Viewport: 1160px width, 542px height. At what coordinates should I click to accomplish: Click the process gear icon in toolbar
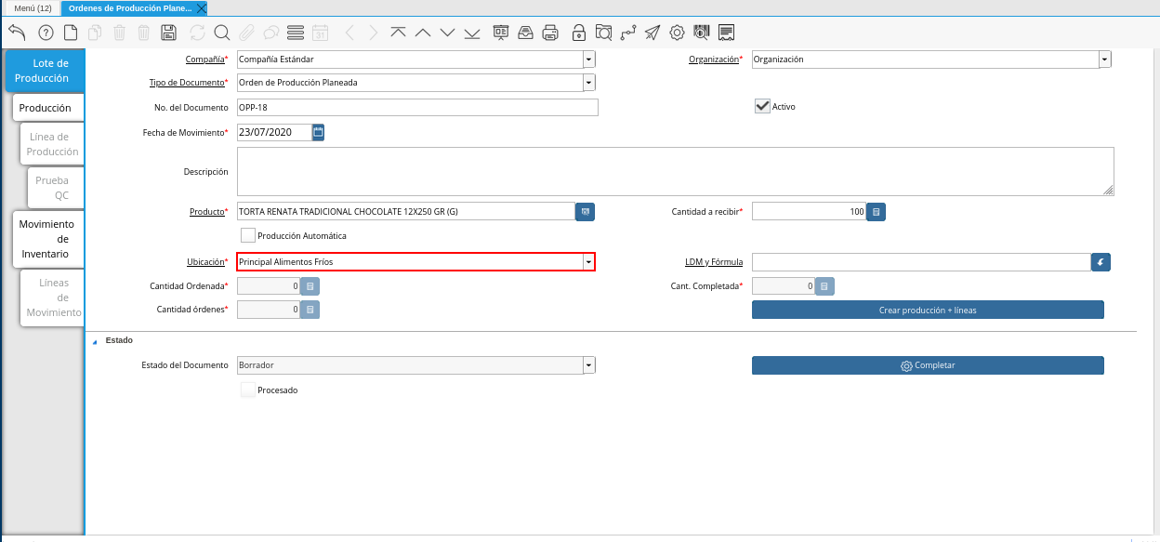point(677,33)
